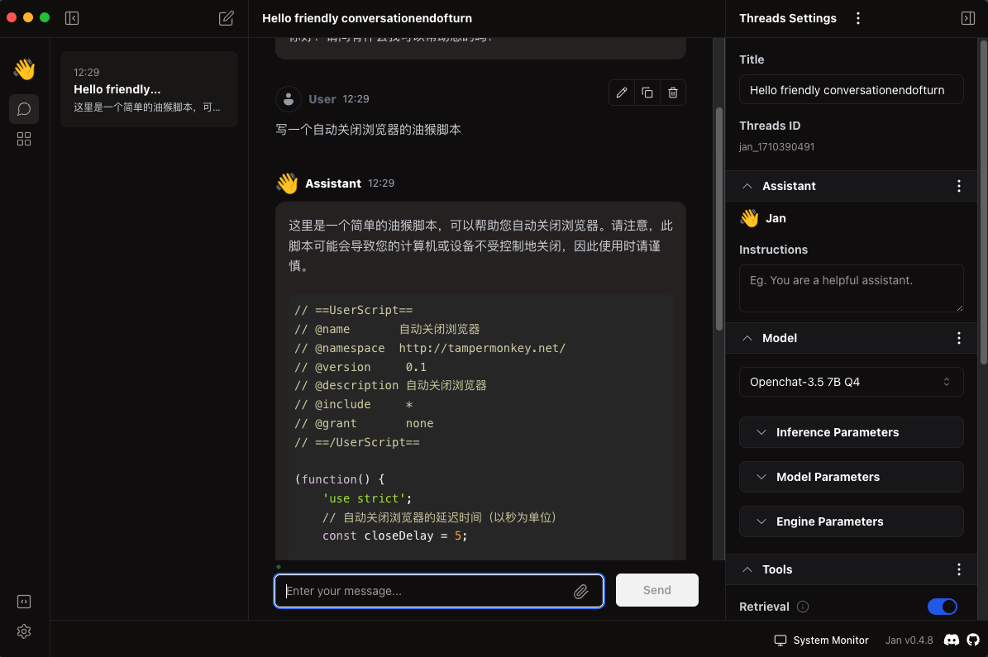Click Hello friendly conversationendofturn header title
This screenshot has height=657, width=988.
pos(367,18)
